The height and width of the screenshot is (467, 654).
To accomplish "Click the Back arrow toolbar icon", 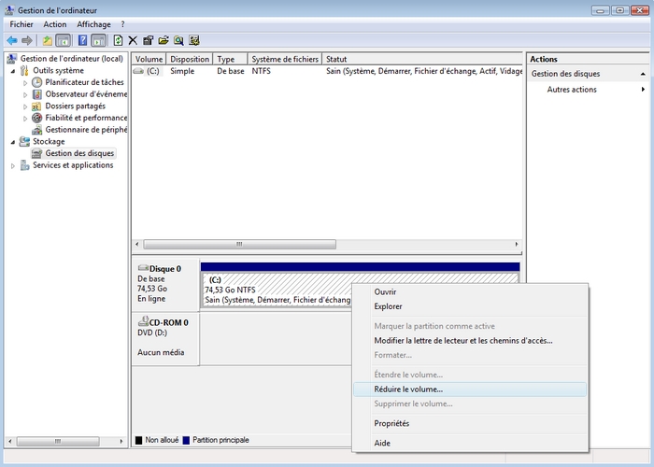I will [11, 41].
